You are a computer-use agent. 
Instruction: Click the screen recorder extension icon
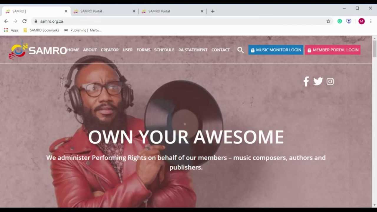(x=349, y=21)
